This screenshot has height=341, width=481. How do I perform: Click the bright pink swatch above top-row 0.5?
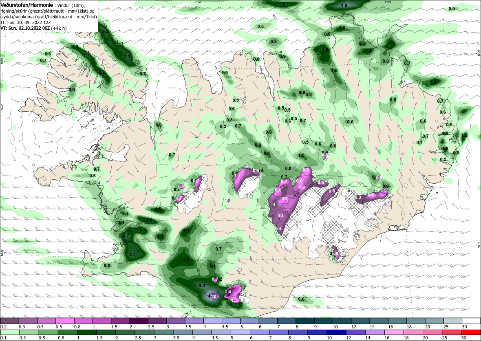pos(65,321)
